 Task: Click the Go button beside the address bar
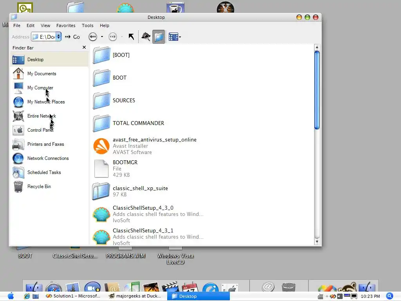point(72,37)
